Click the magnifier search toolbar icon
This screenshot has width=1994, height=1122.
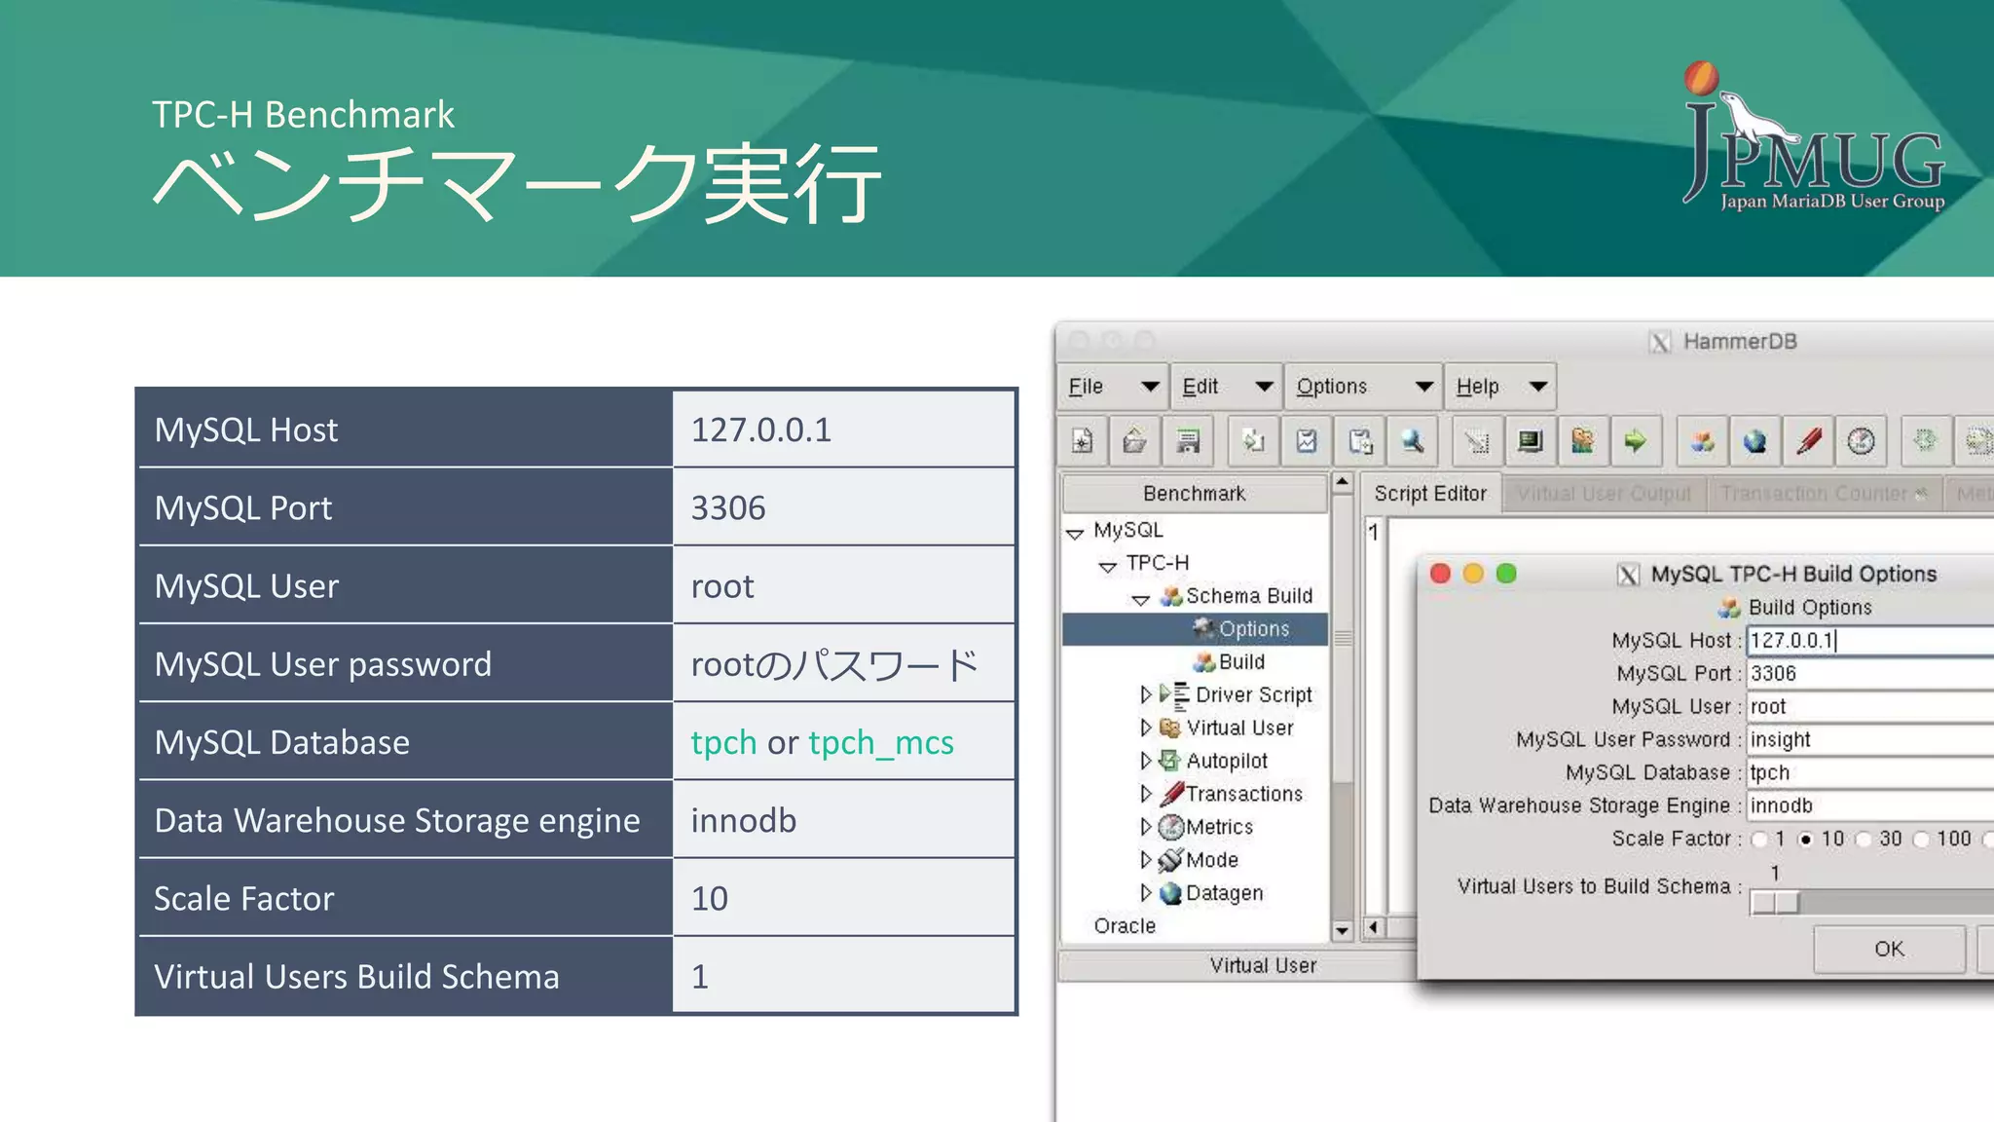click(x=1413, y=441)
